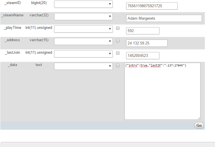Open the function dropdown for _data
Viewport: 215px width, 147px height.
pyautogui.click(x=83, y=66)
